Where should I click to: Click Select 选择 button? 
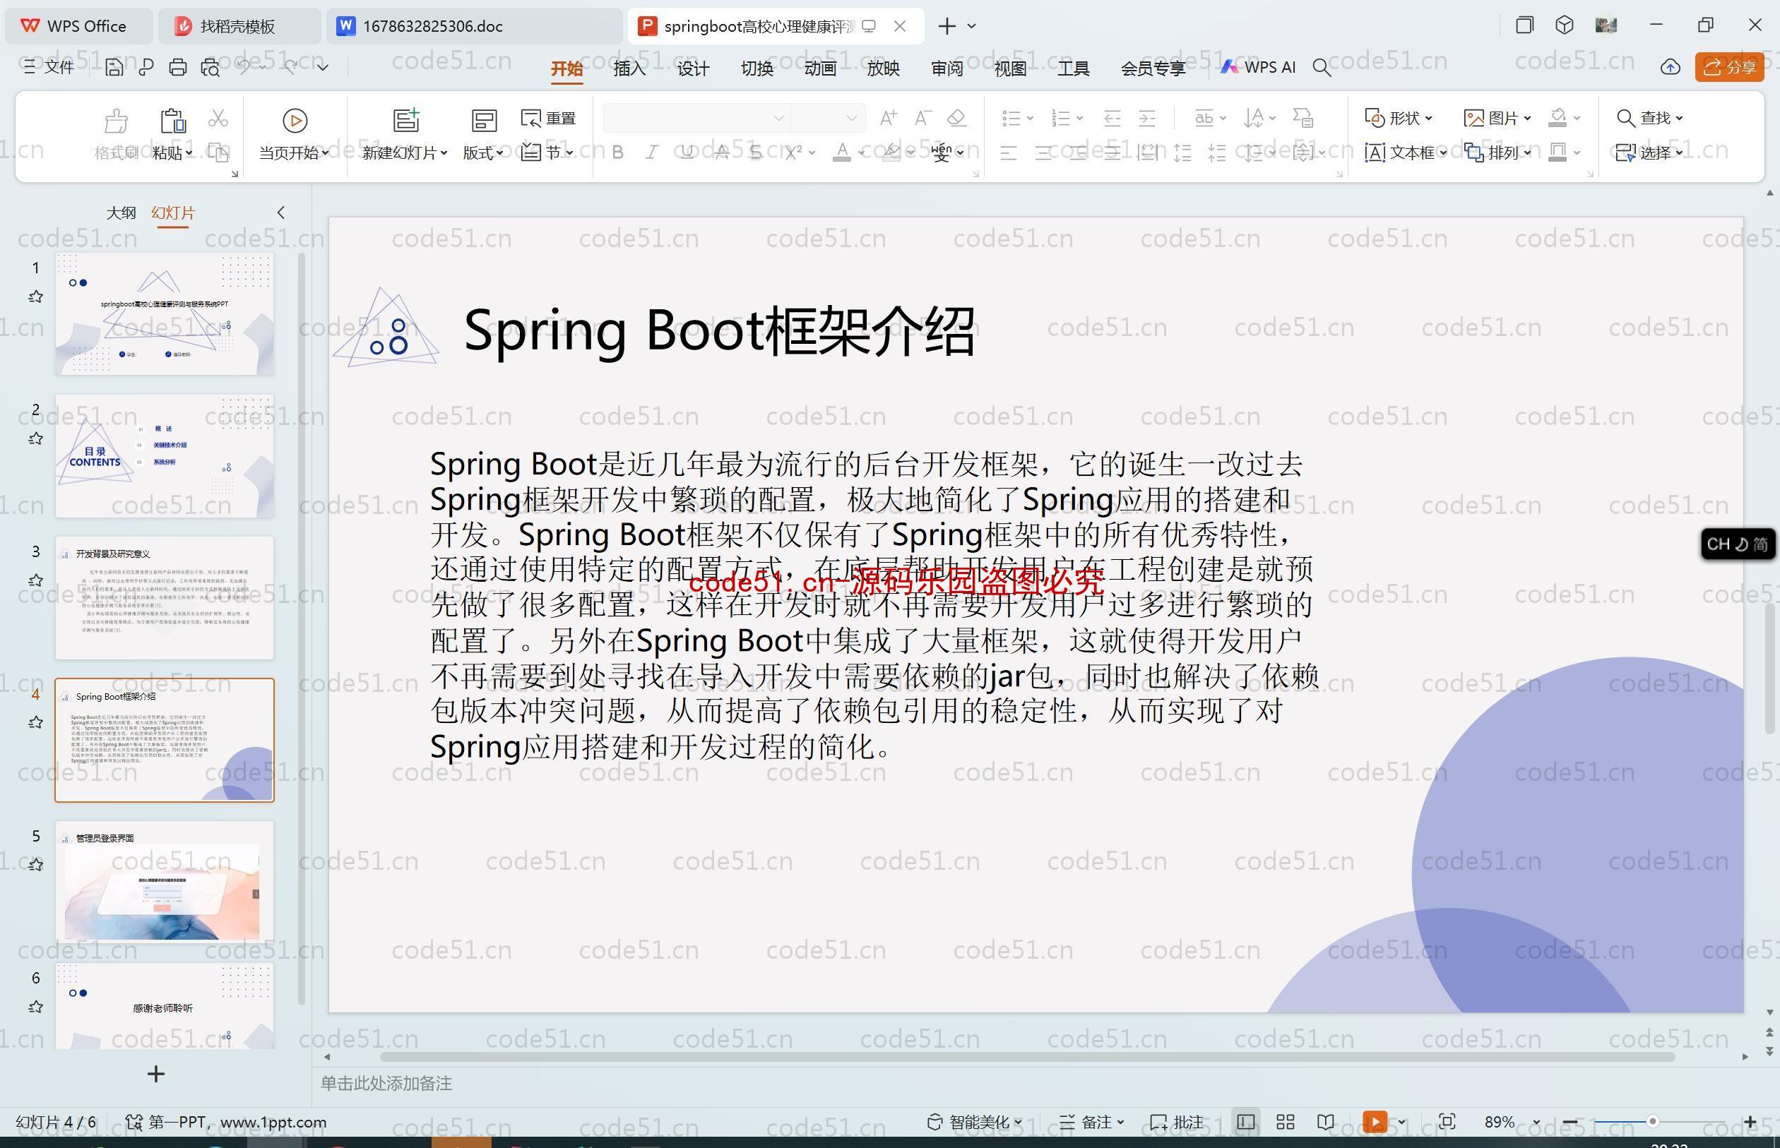pos(1649,153)
